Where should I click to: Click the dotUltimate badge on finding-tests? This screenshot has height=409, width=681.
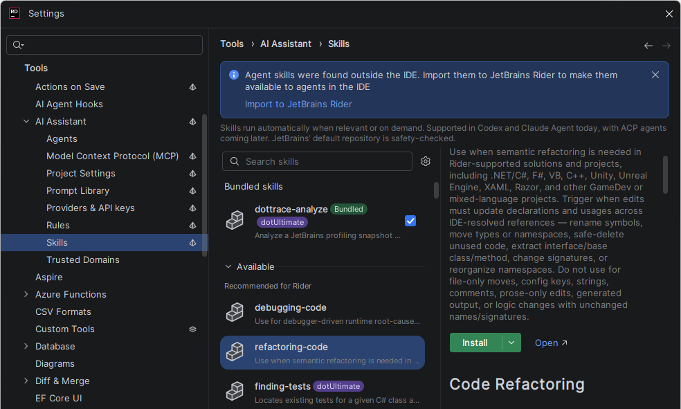pos(338,386)
